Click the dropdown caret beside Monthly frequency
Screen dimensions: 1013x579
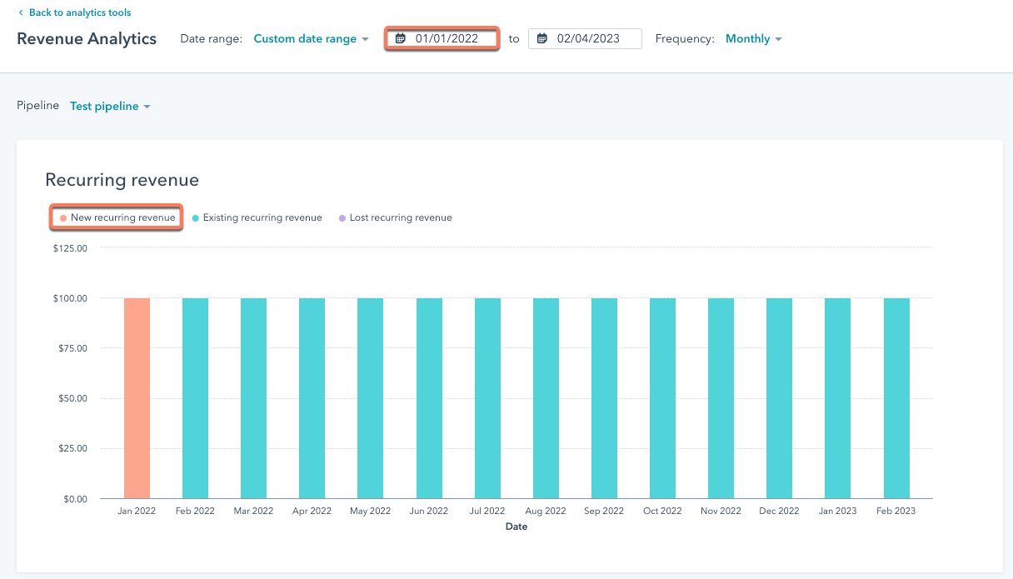point(779,38)
